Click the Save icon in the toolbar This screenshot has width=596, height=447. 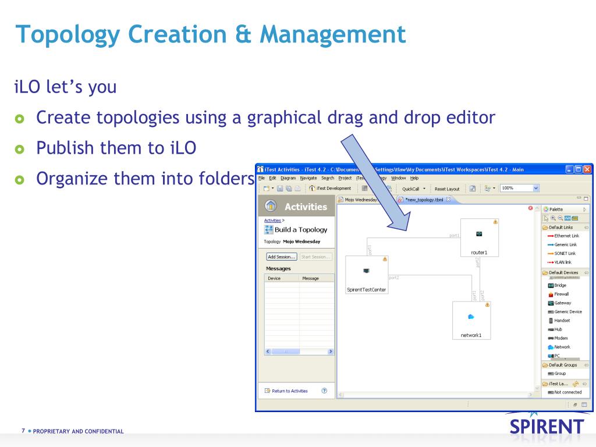tap(280, 188)
